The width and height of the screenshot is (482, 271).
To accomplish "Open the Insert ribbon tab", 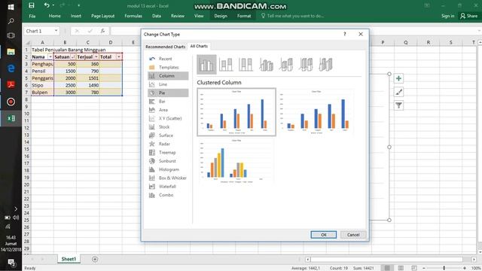I will [x=75, y=16].
